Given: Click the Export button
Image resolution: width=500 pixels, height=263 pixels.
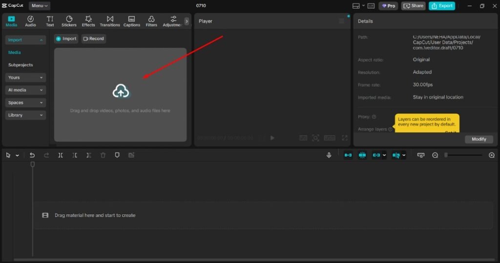Looking at the screenshot, I should [x=442, y=6].
